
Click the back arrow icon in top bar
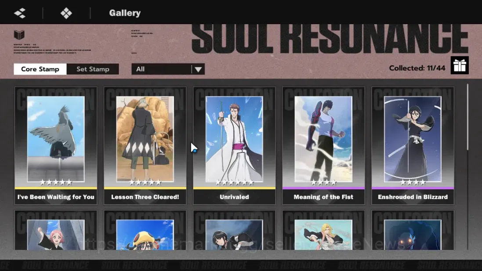20,13
